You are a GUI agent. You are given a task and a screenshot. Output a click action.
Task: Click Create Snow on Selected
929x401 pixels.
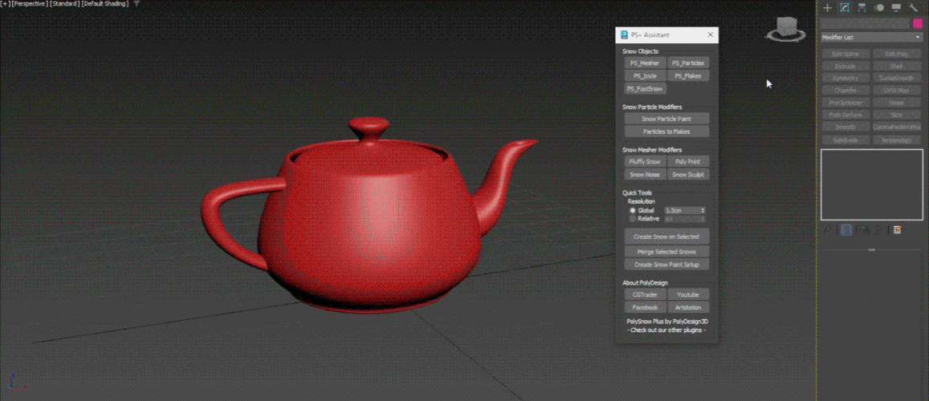[666, 237]
